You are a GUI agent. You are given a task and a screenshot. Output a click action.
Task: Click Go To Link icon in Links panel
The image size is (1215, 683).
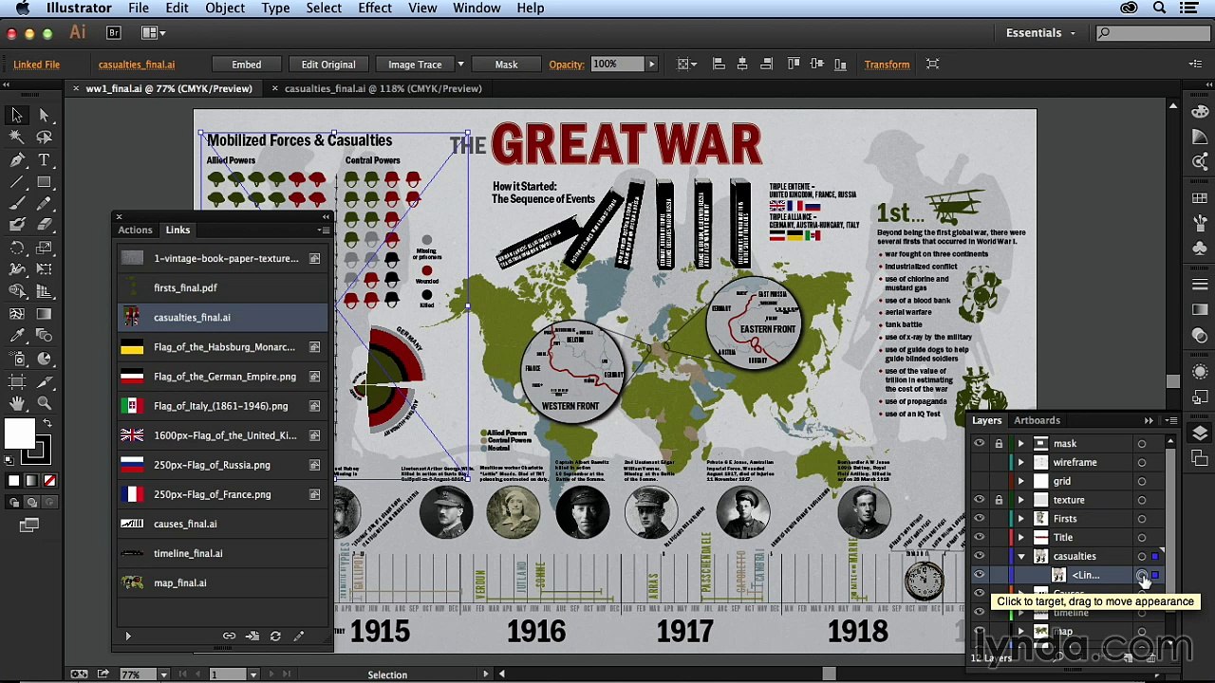[x=252, y=636]
